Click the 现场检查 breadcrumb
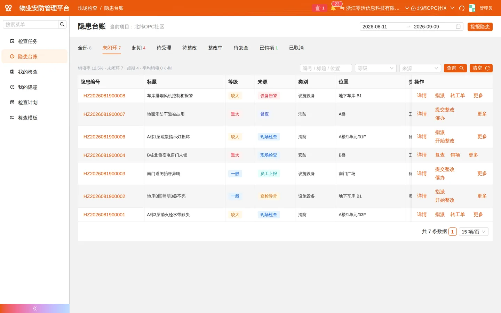Image resolution: width=501 pixels, height=313 pixels. click(x=88, y=8)
